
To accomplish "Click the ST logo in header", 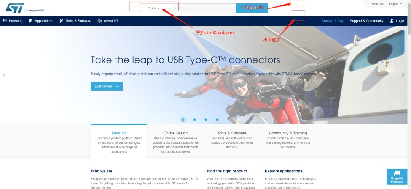I will click(15, 8).
